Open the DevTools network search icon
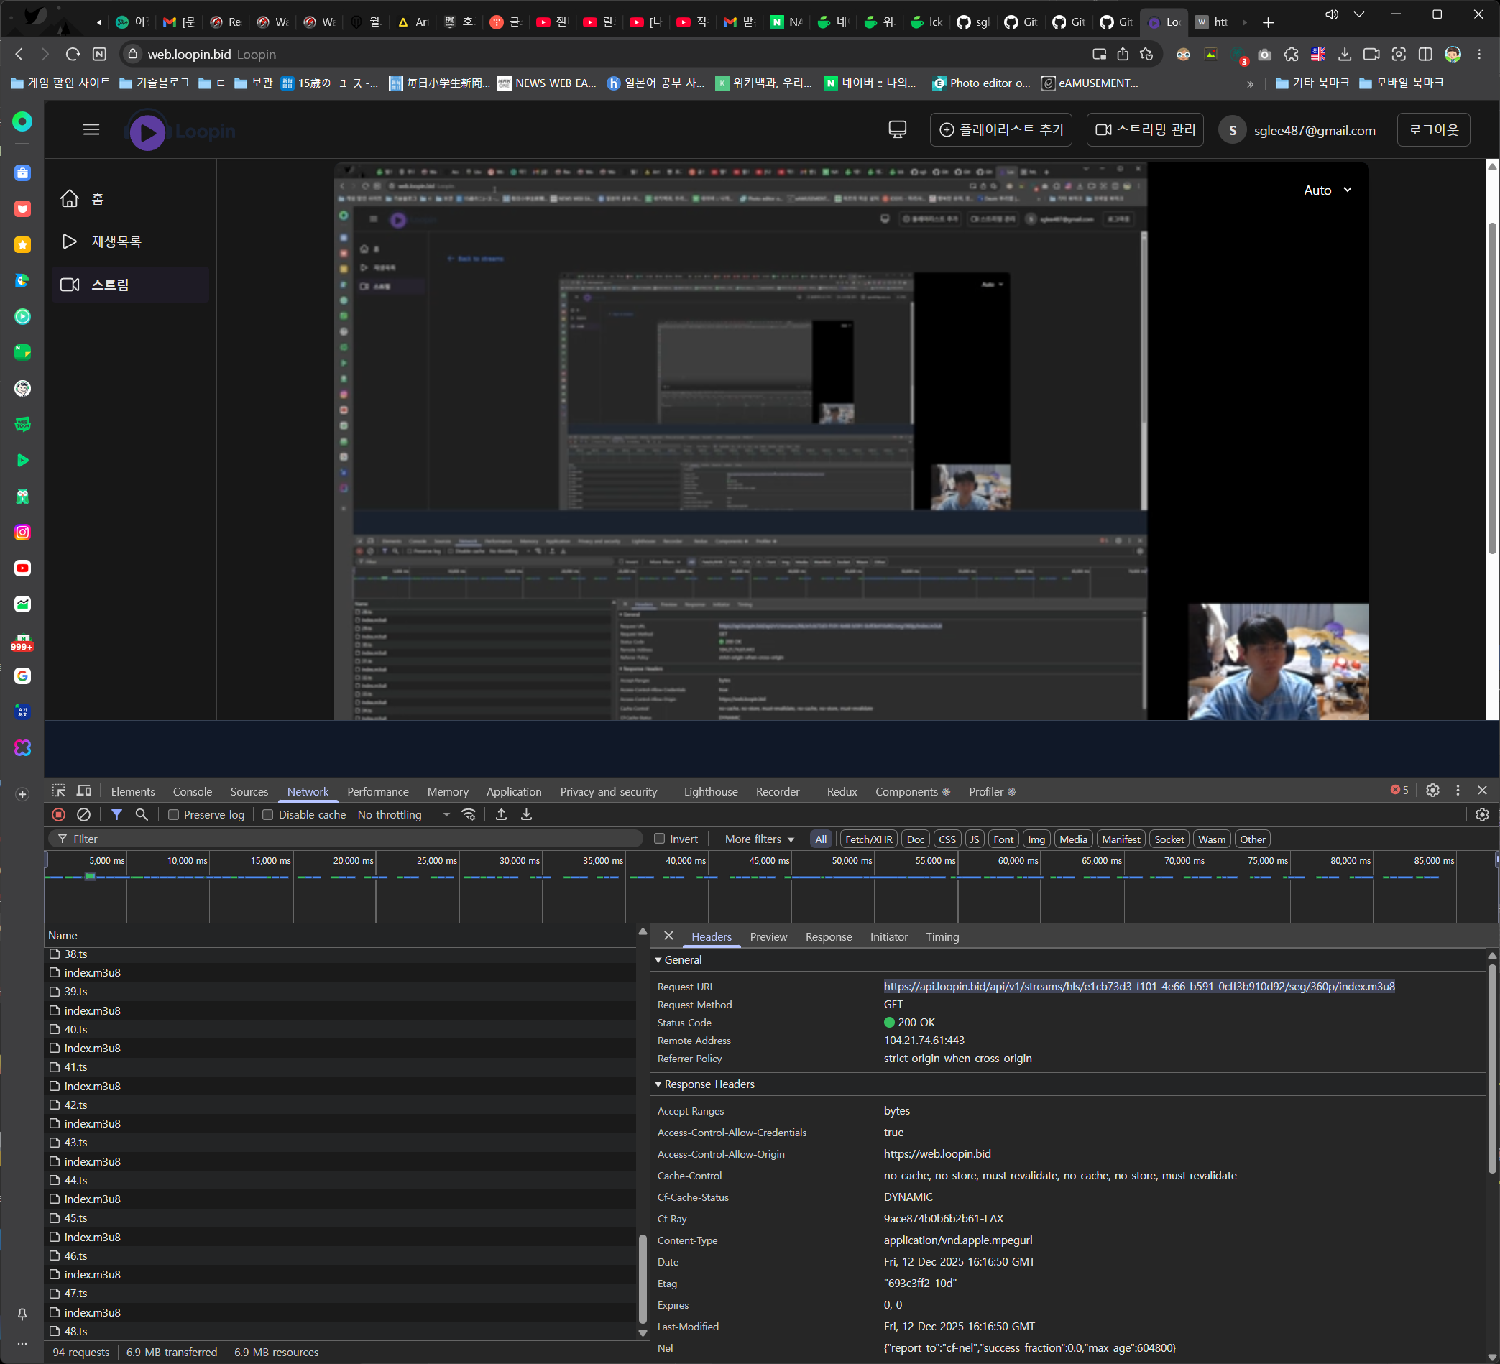1500x1364 pixels. pos(142,815)
